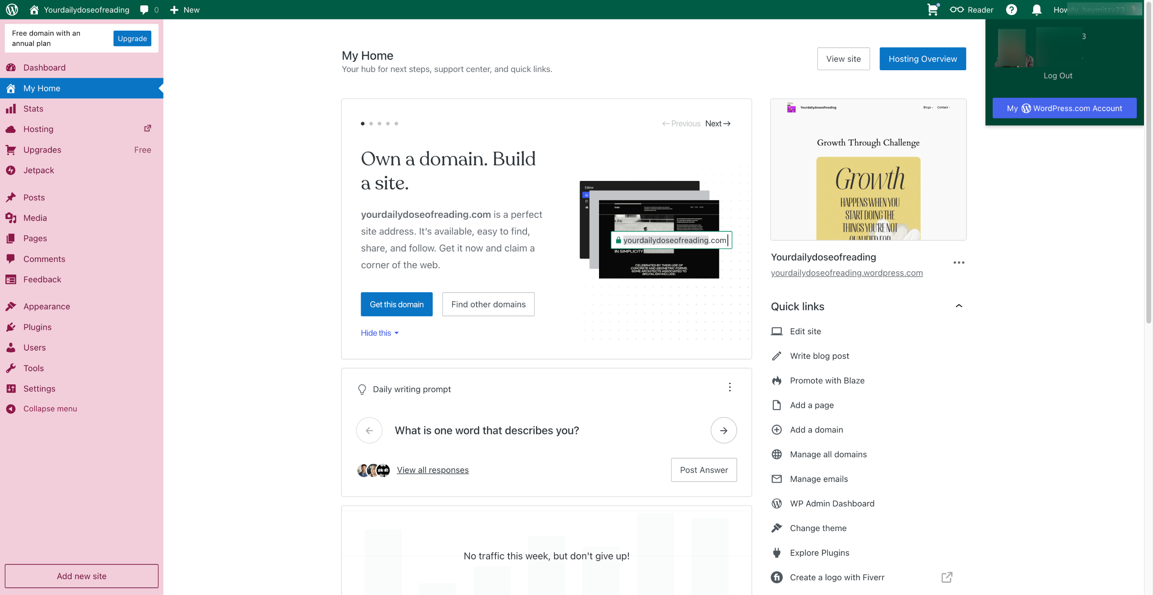
Task: Open View all responses link
Action: (x=432, y=470)
